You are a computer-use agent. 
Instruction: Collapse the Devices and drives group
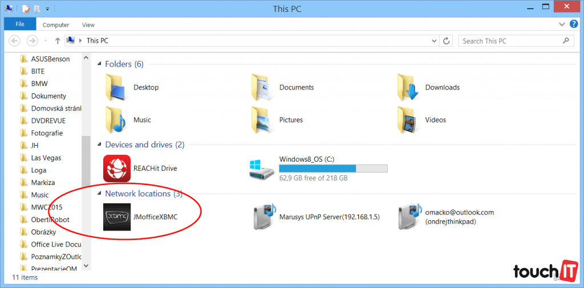tap(100, 145)
